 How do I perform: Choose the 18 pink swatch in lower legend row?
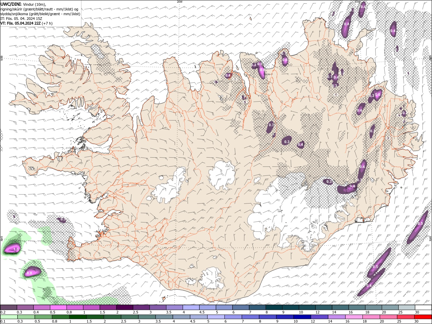(x=371, y=317)
